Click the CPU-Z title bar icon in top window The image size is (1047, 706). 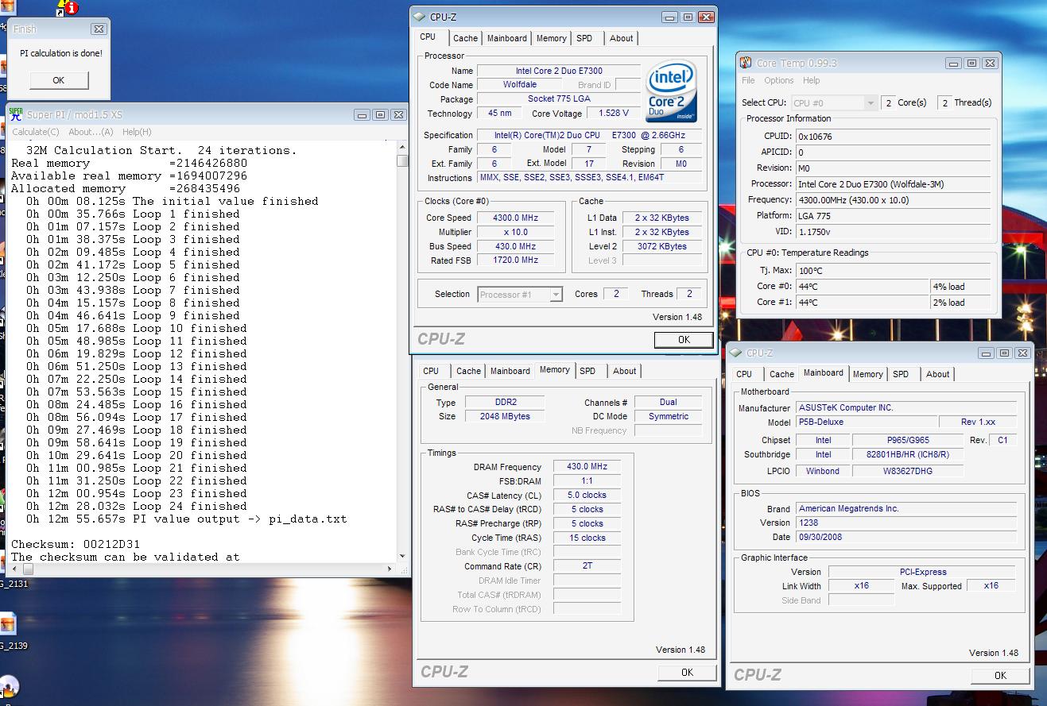click(x=421, y=17)
